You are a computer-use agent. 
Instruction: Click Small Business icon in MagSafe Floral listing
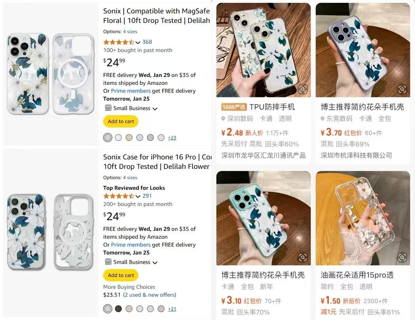click(x=108, y=108)
